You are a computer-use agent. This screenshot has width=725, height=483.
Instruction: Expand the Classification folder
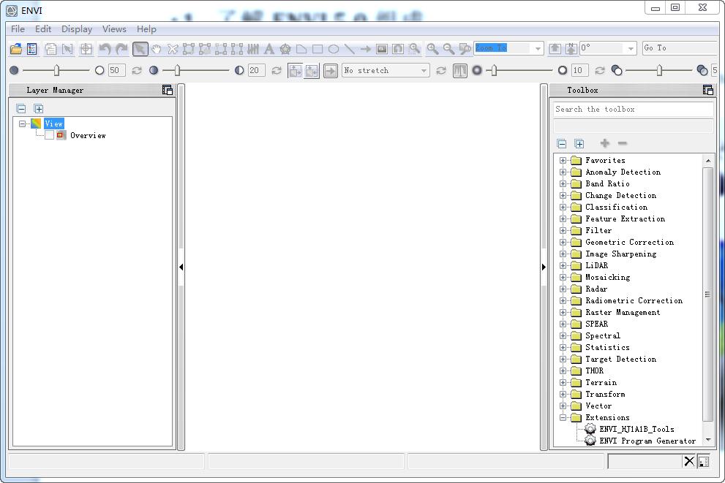[x=563, y=208]
